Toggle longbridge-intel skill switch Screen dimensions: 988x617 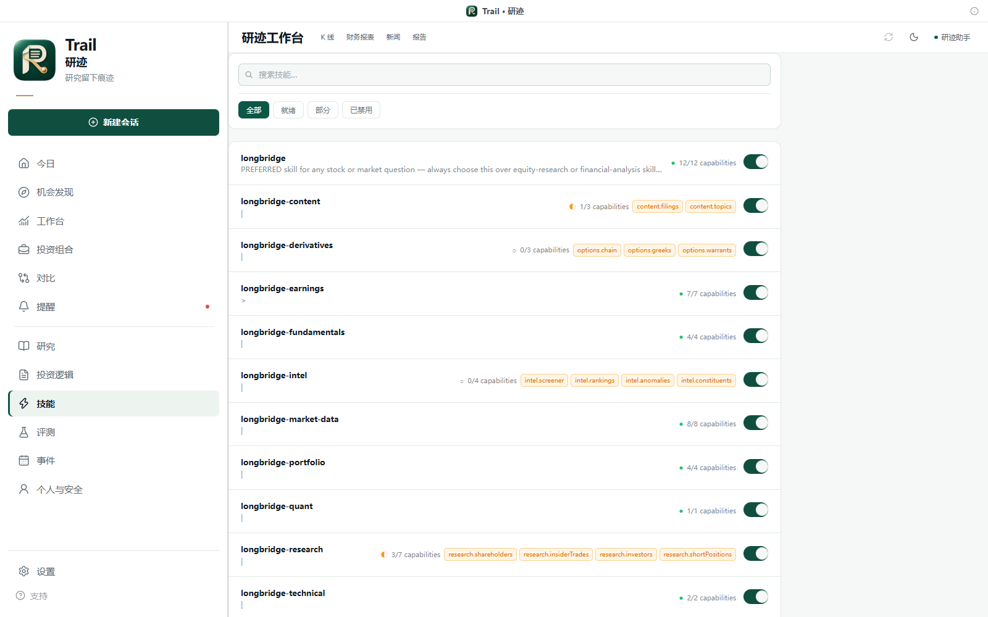point(756,379)
